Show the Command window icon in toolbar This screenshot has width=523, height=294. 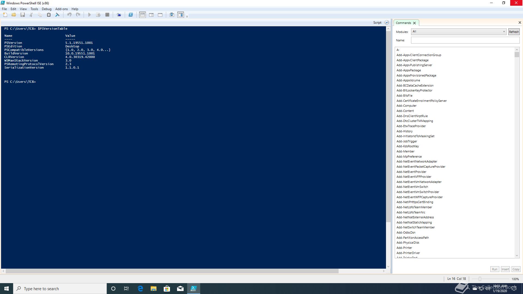tap(172, 15)
